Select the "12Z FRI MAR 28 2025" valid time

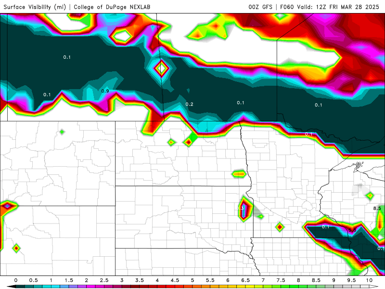tap(347, 7)
